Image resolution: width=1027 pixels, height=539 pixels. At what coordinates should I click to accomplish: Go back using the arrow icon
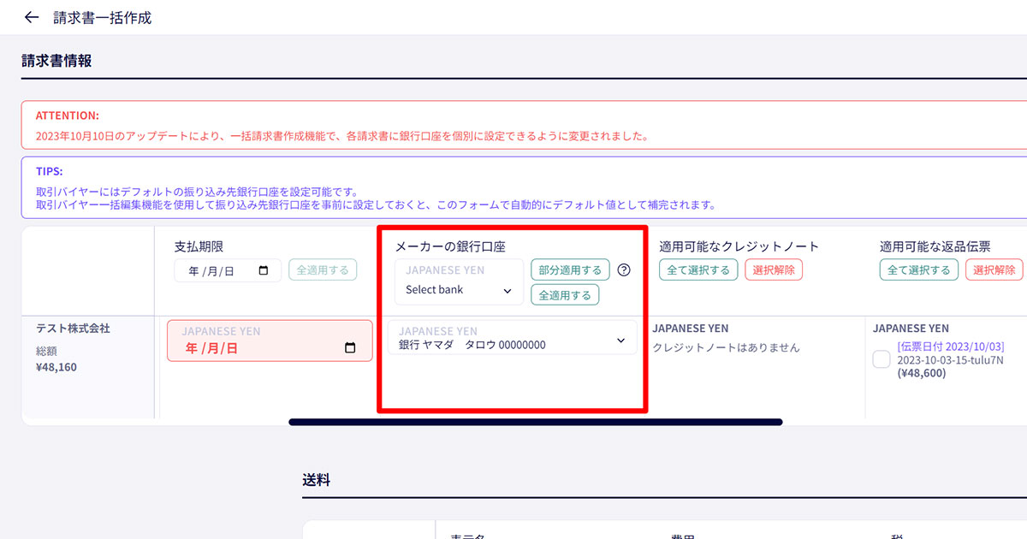coord(32,17)
